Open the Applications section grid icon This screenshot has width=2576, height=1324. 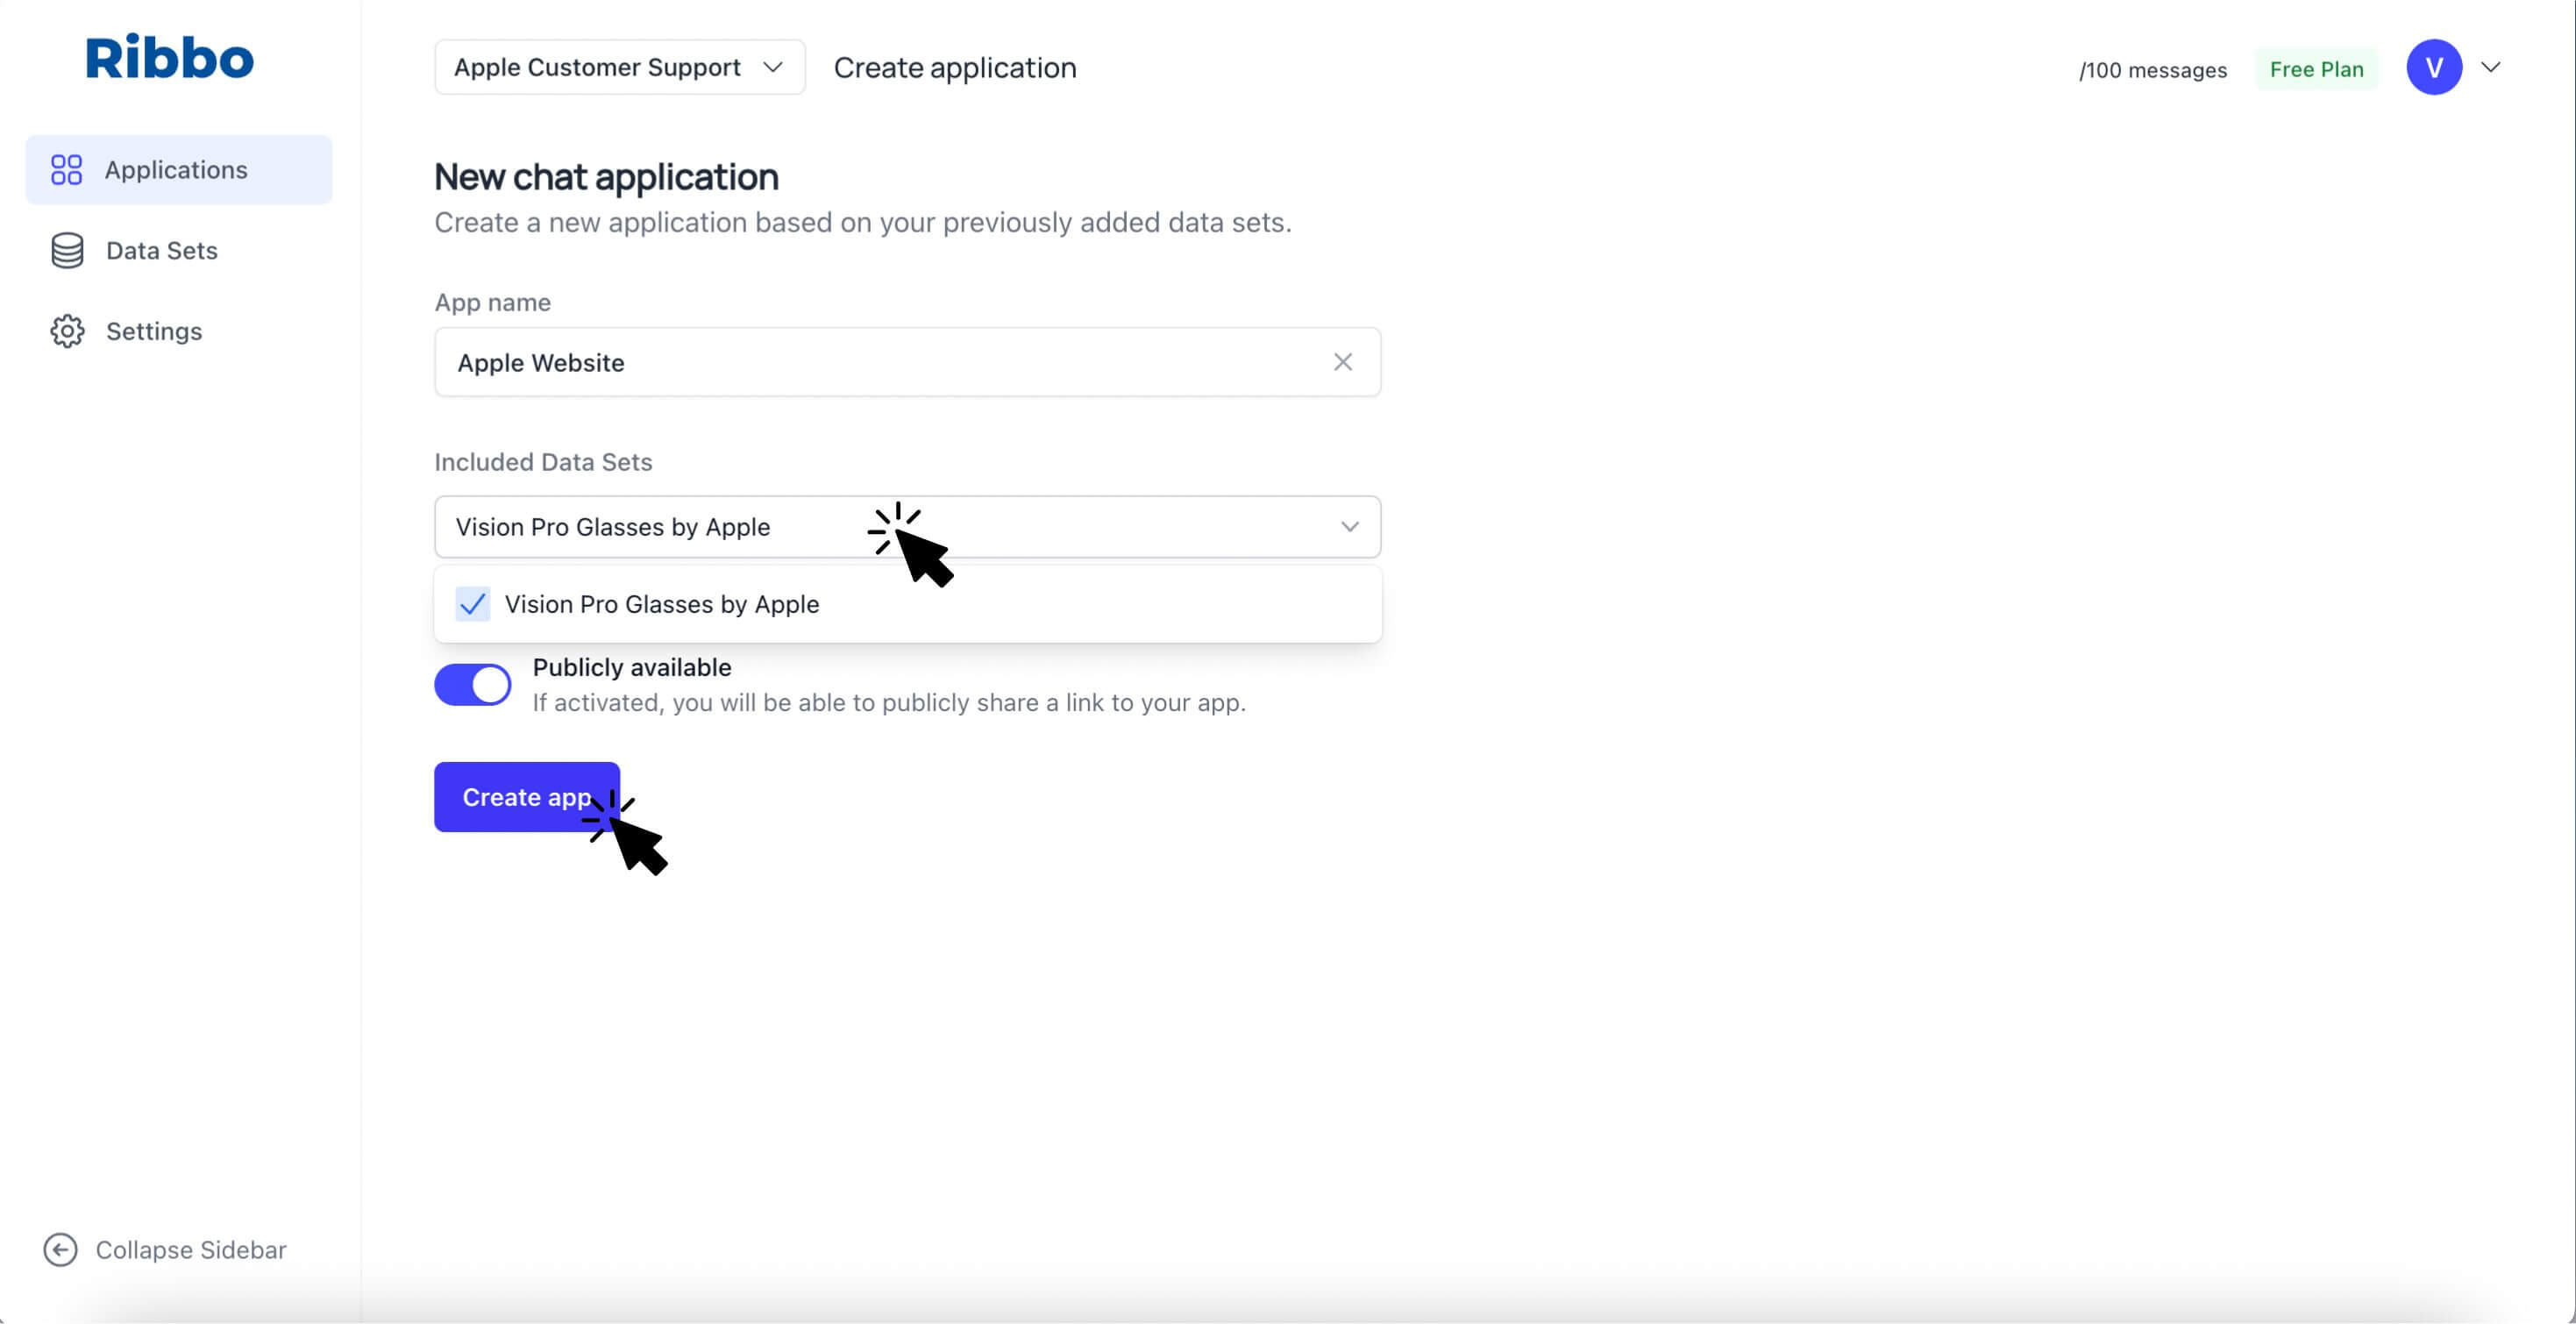click(x=65, y=169)
